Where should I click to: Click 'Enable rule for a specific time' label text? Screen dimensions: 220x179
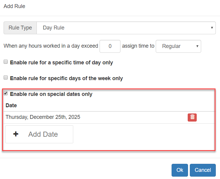pos(61,63)
